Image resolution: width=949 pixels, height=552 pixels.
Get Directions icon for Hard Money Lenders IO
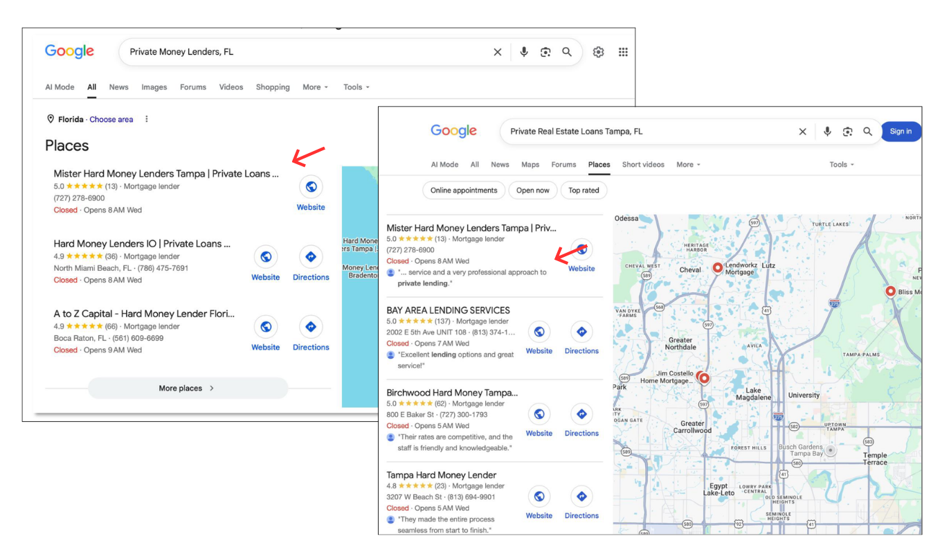pos(311,256)
